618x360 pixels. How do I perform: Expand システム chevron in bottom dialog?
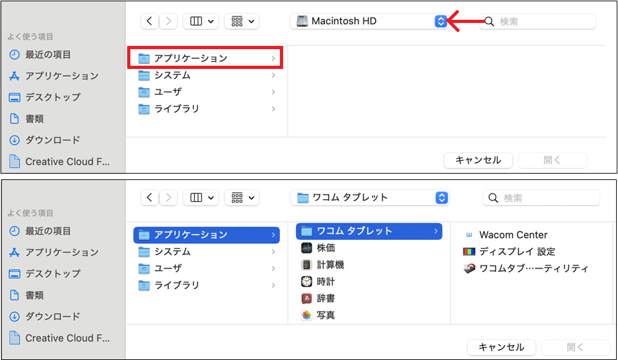pos(273,251)
